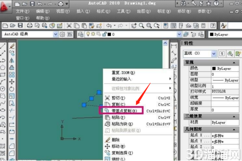Click the 线型比例 value field
This screenshot has width=242, height=161.
tap(225, 86)
